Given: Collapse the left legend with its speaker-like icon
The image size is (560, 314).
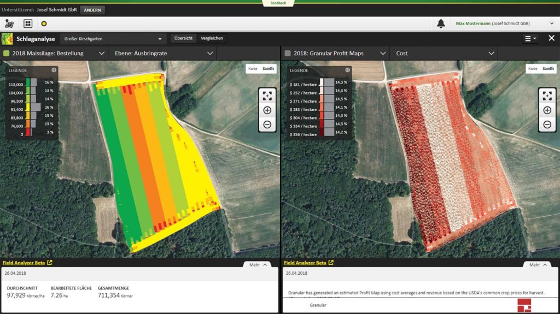Looking at the screenshot, I should pos(54,70).
